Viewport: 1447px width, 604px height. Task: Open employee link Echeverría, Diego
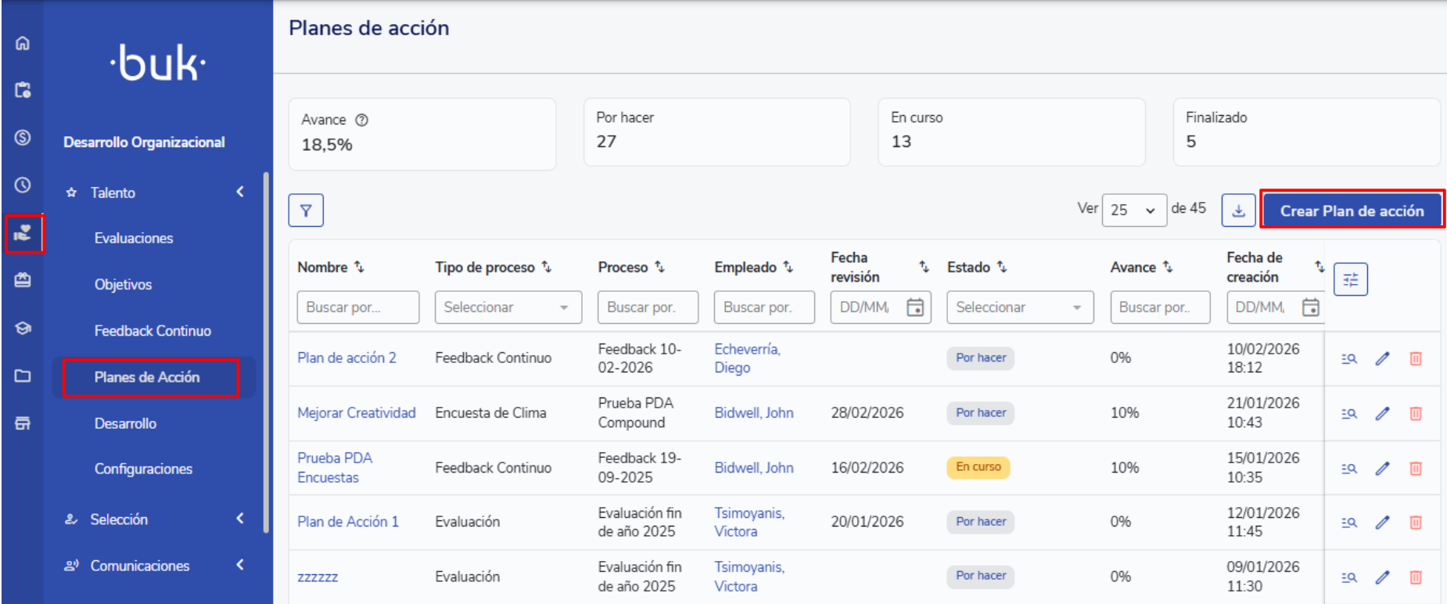click(746, 358)
